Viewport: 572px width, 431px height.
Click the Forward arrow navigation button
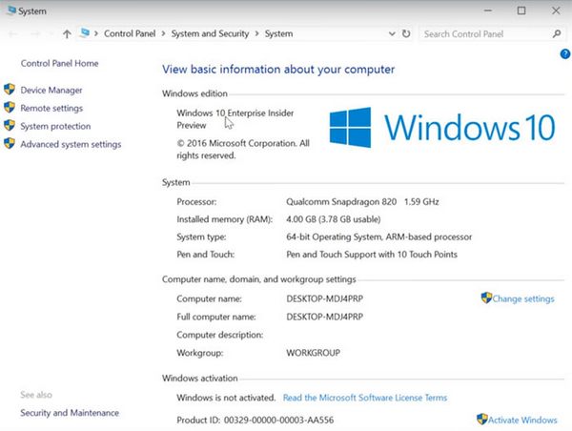35,34
